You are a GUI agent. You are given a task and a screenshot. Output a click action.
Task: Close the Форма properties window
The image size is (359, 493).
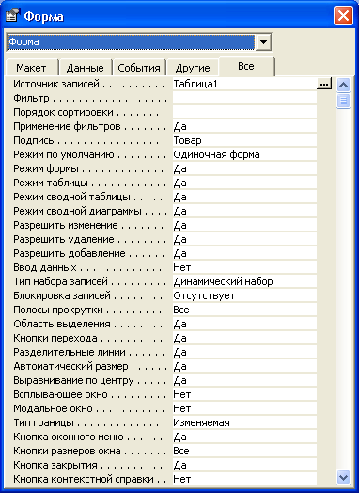tap(343, 16)
